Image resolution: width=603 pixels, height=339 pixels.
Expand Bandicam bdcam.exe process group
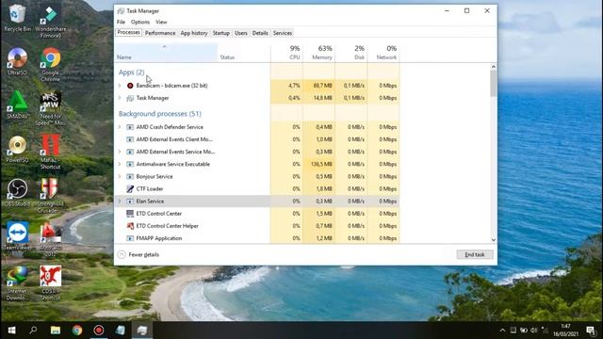pyautogui.click(x=120, y=86)
